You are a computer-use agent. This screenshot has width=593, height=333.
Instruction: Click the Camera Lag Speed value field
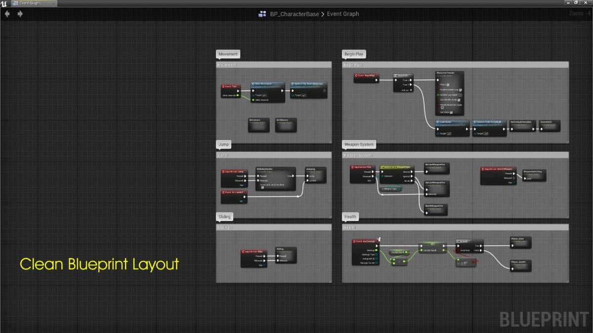460,95
